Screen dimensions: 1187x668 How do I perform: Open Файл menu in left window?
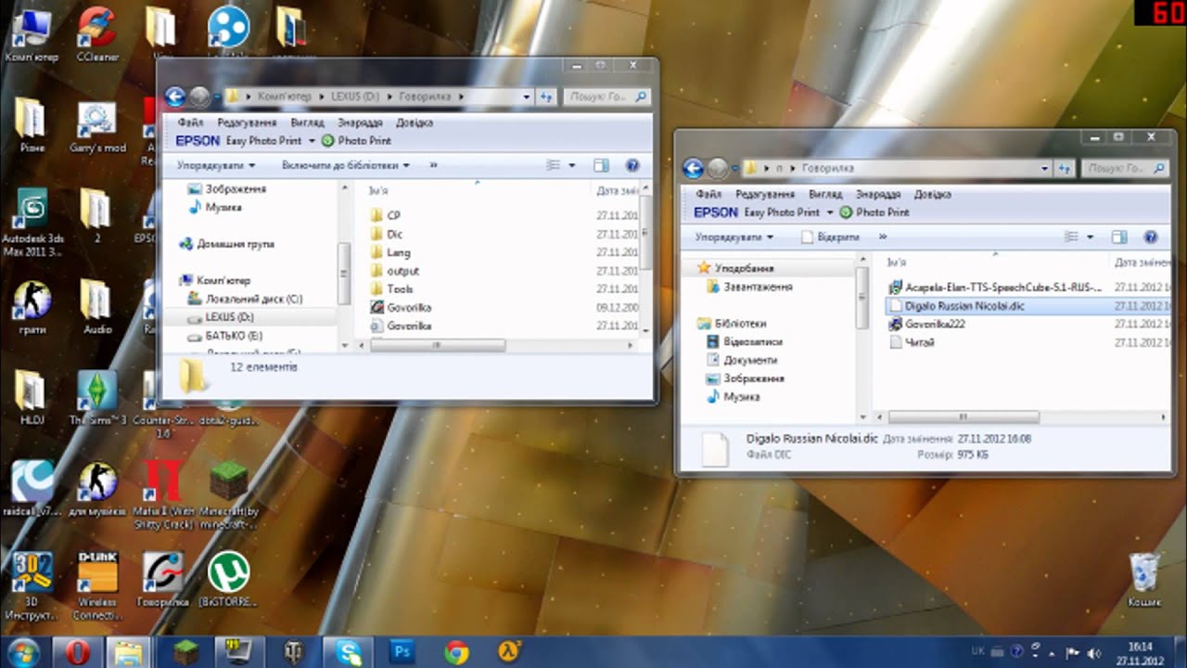coord(190,122)
